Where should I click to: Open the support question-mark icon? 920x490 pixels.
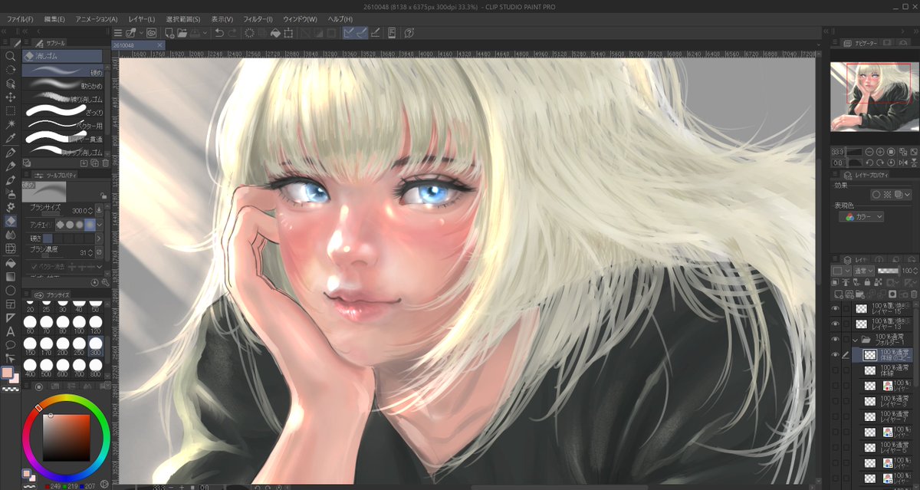pos(409,33)
